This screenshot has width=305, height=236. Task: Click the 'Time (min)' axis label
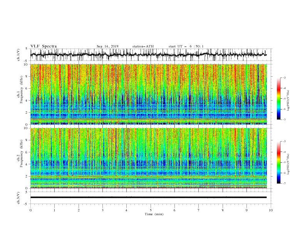click(154, 214)
